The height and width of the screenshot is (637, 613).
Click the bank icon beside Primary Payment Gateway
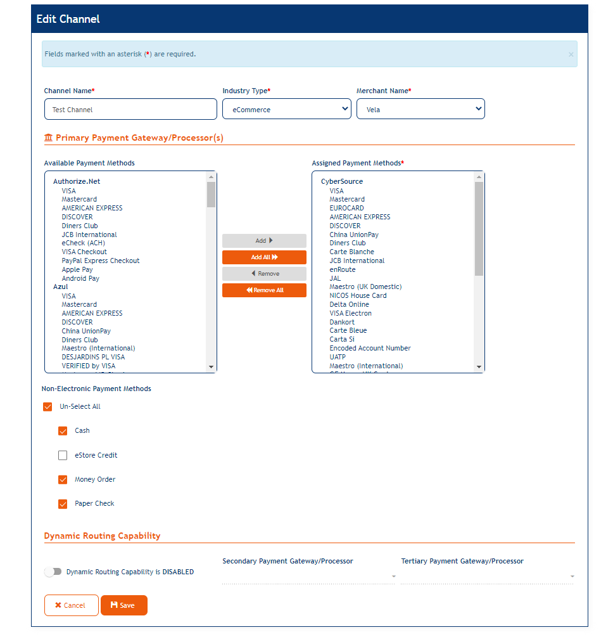48,138
